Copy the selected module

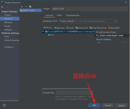[30, 7]
